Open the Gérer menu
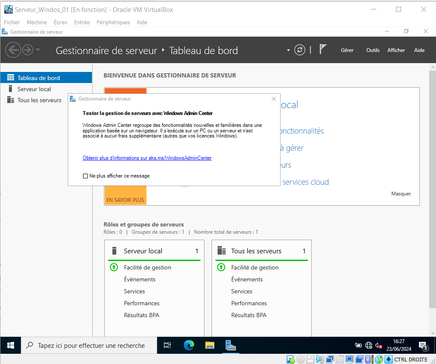 tap(347, 50)
